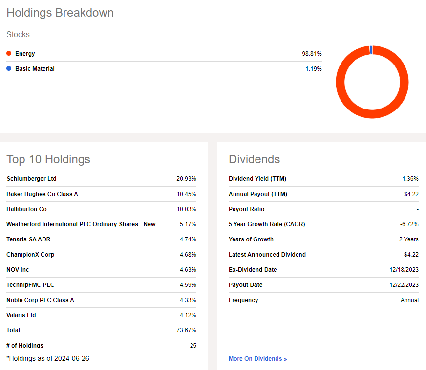The height and width of the screenshot is (370, 426).
Task: Click Valaris 4.12% weight
Action: click(188, 315)
